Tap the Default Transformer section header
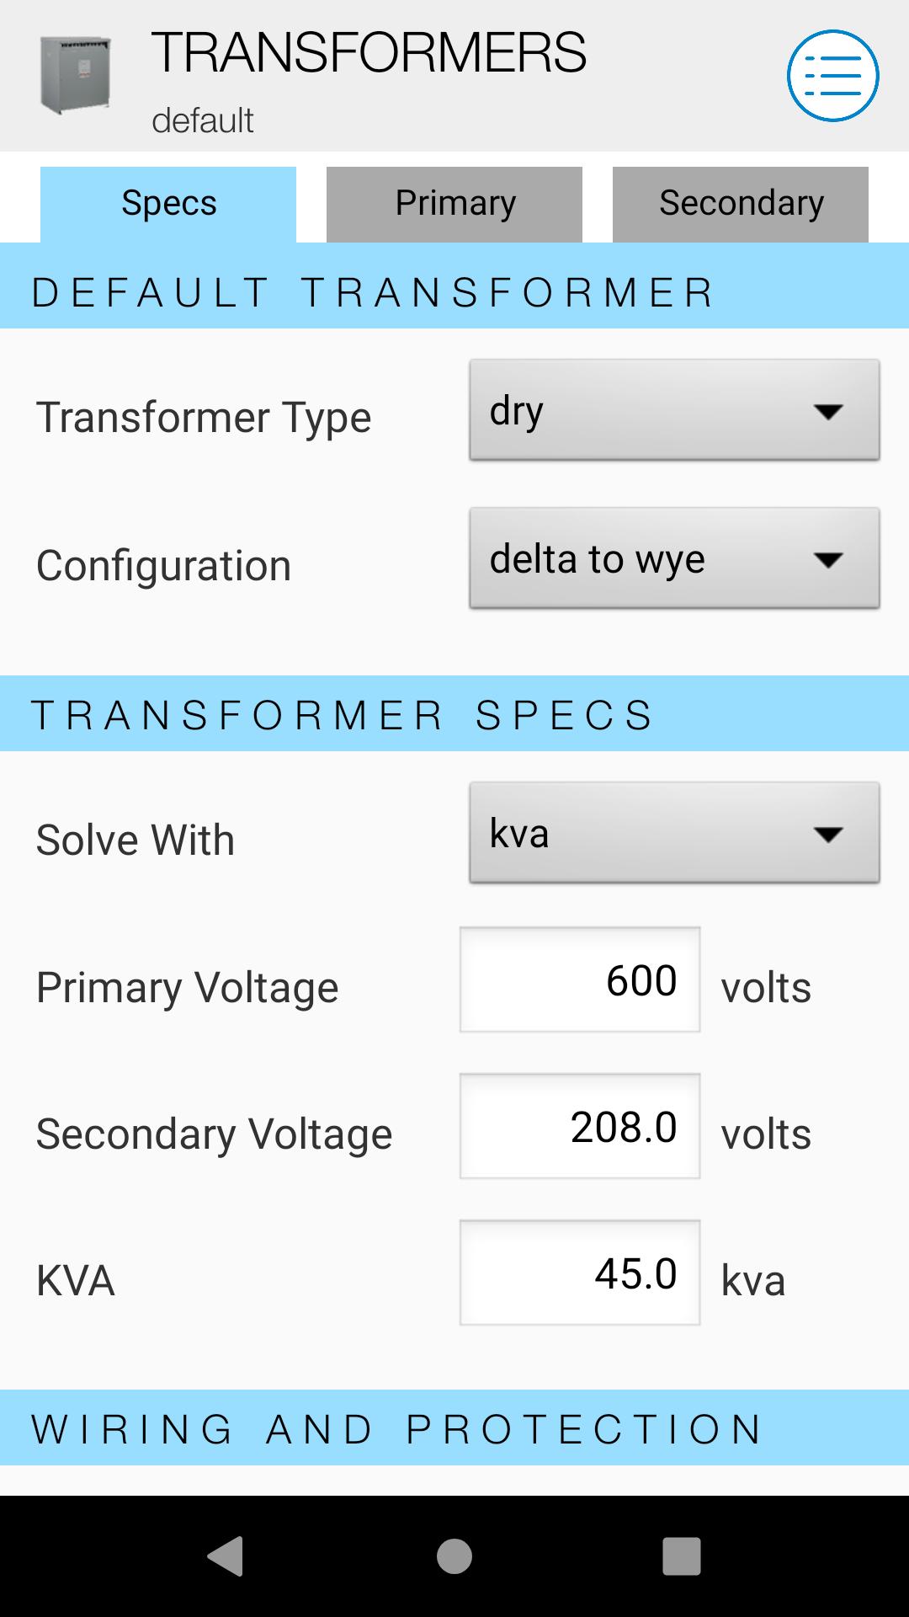909x1617 pixels. coord(372,291)
